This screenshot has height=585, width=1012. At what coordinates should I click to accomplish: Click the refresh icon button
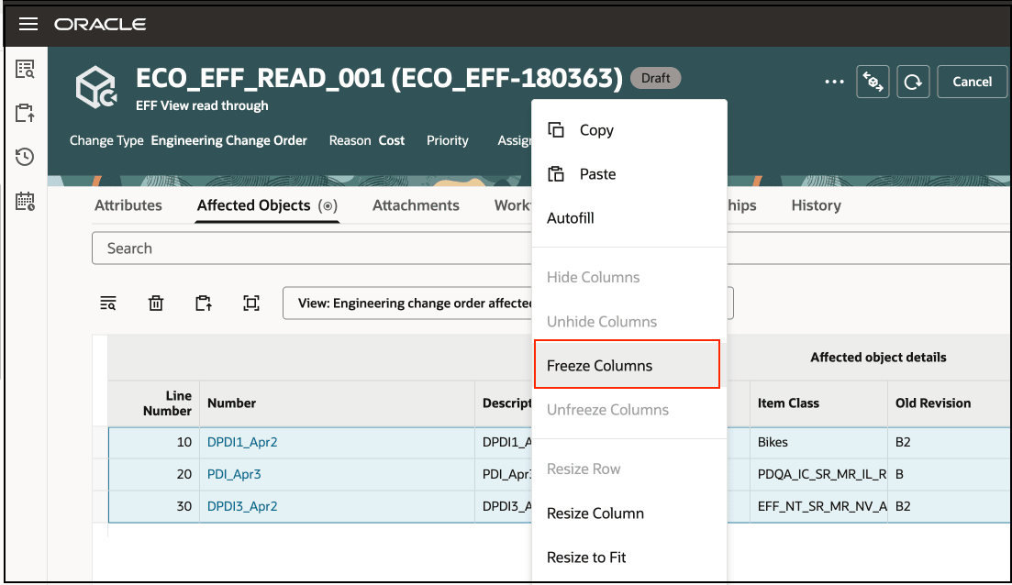(913, 82)
